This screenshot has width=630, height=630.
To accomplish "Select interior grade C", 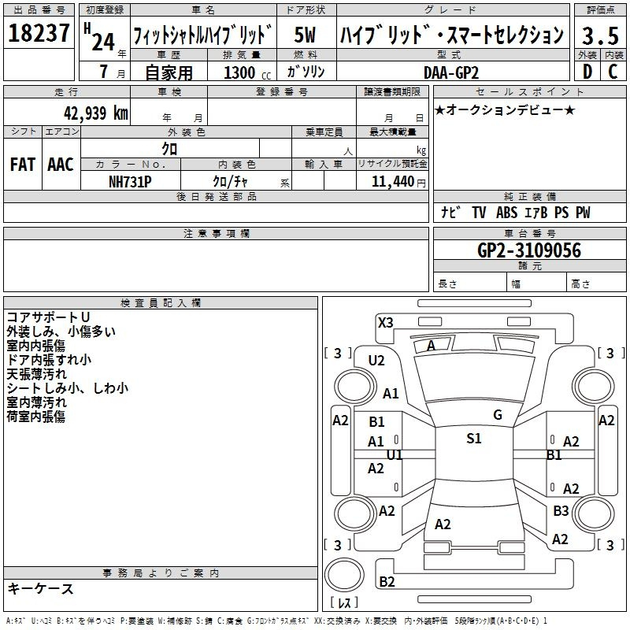I will (x=613, y=72).
